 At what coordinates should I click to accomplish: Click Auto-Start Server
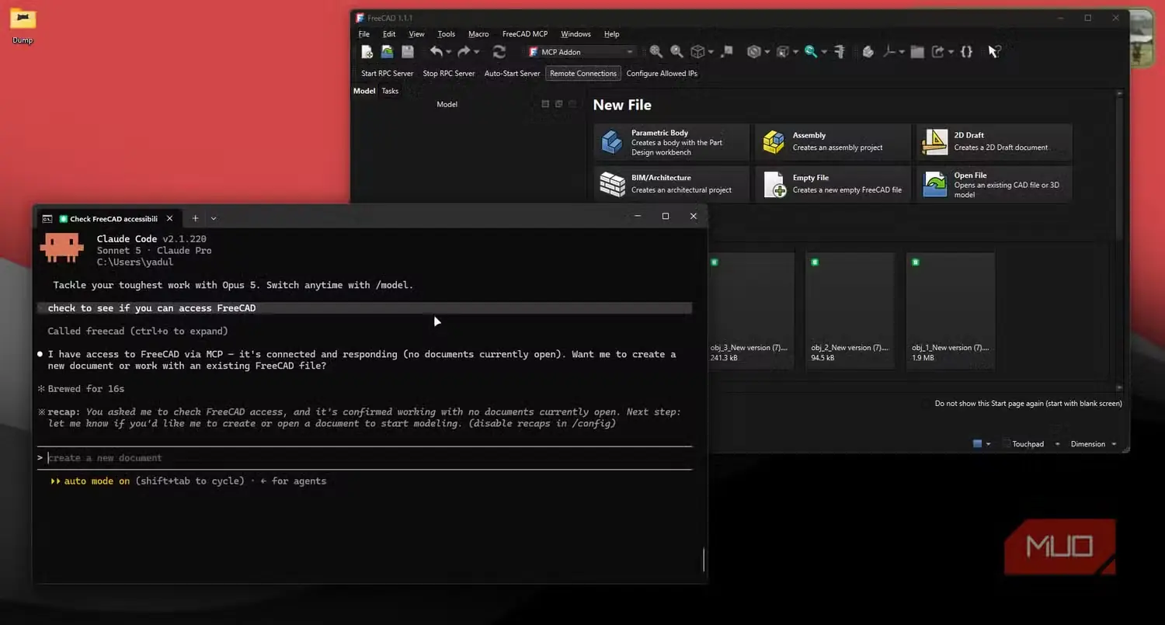tap(513, 74)
